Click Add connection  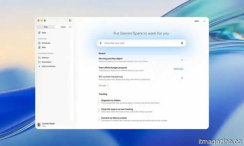(x=48, y=66)
